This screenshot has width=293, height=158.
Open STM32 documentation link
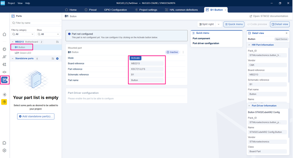[269, 16]
